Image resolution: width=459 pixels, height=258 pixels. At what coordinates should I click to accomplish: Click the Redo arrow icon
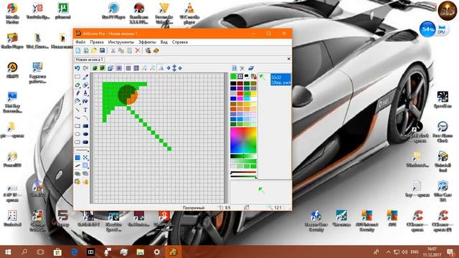click(85, 68)
